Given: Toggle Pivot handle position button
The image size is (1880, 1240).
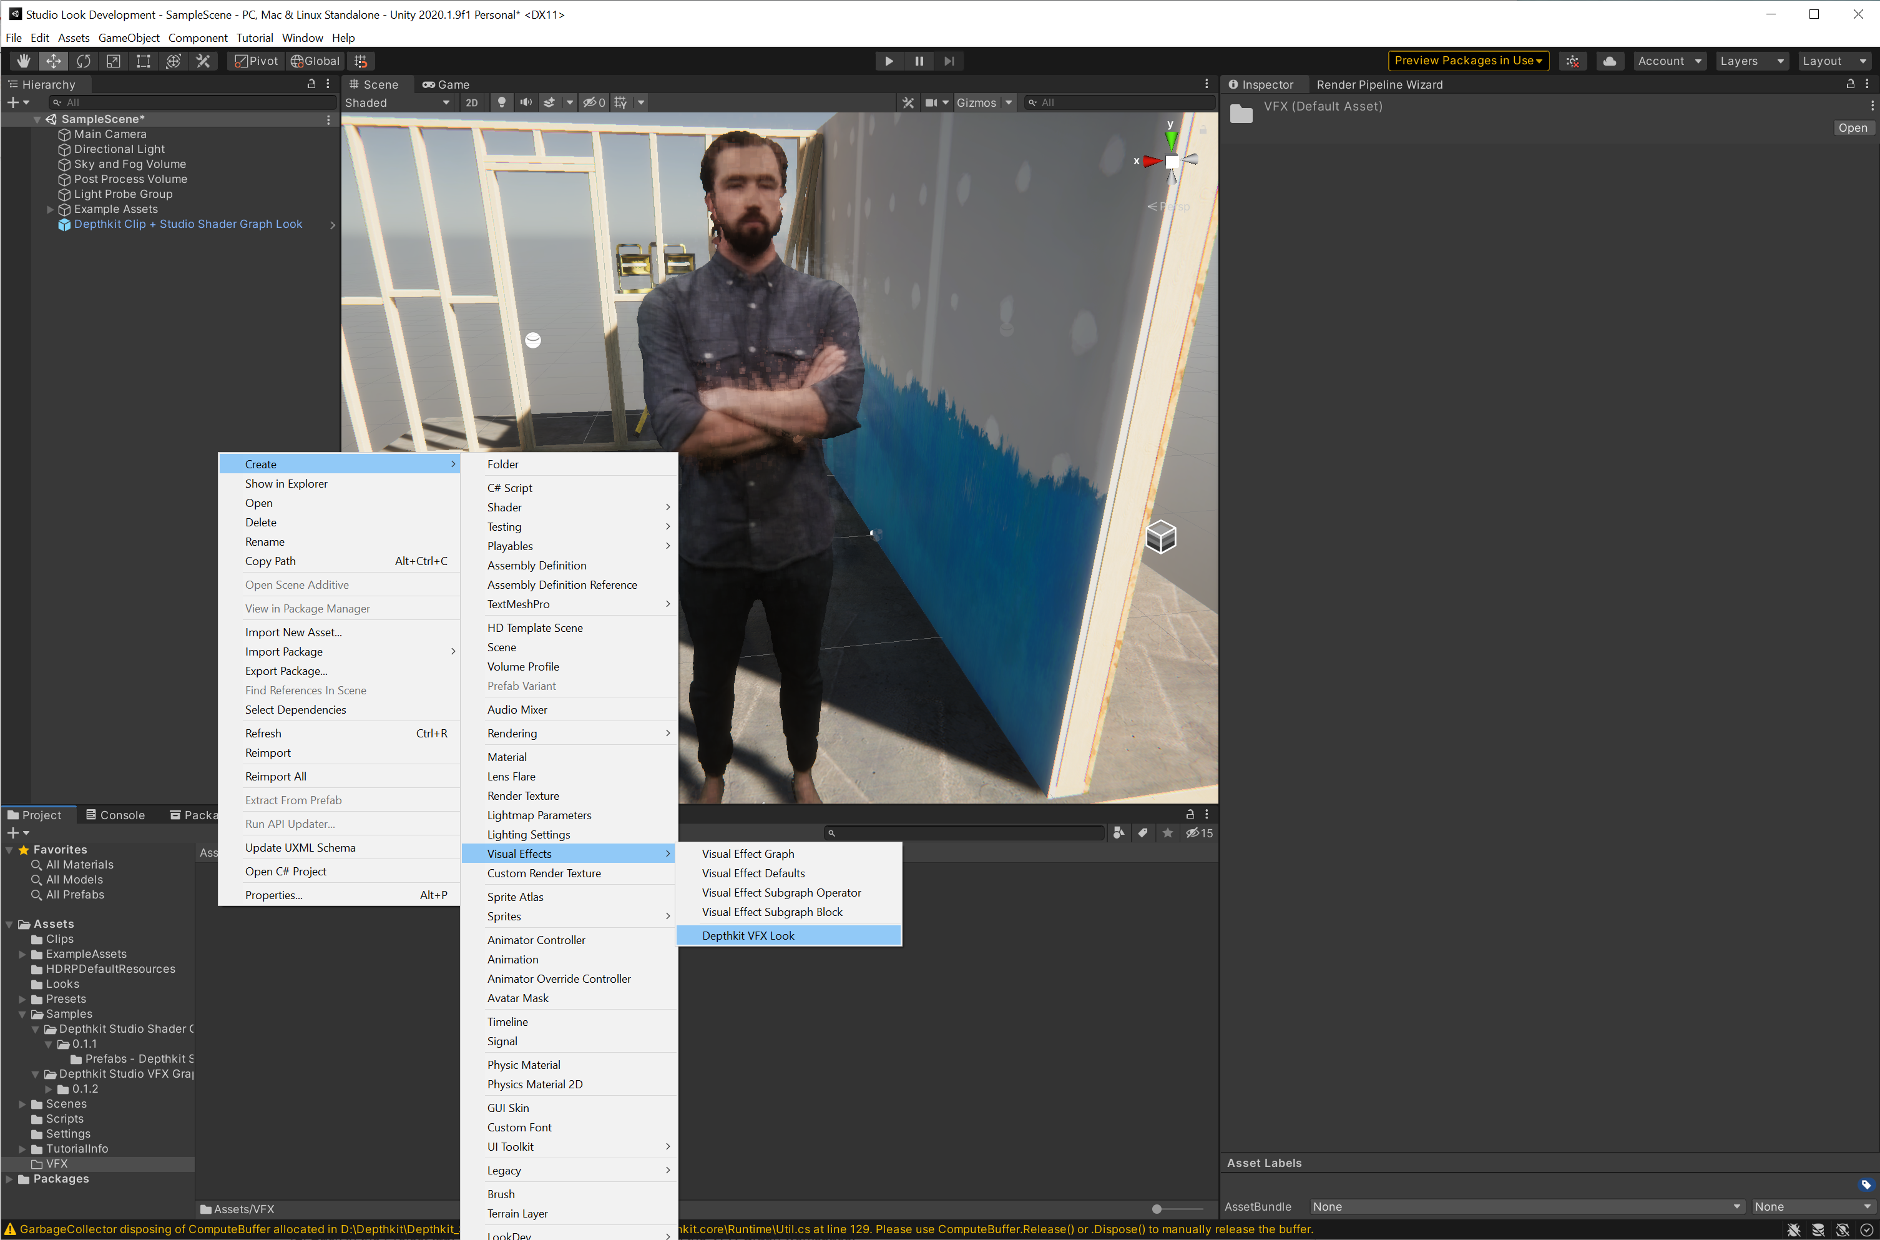Looking at the screenshot, I should 256,61.
